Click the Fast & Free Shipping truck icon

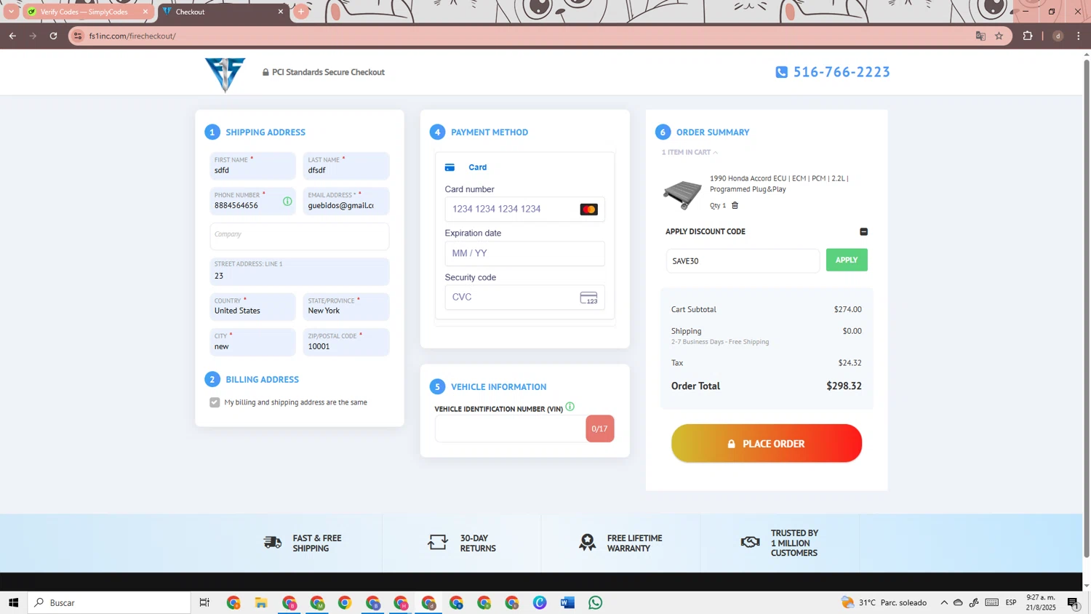pyautogui.click(x=273, y=543)
